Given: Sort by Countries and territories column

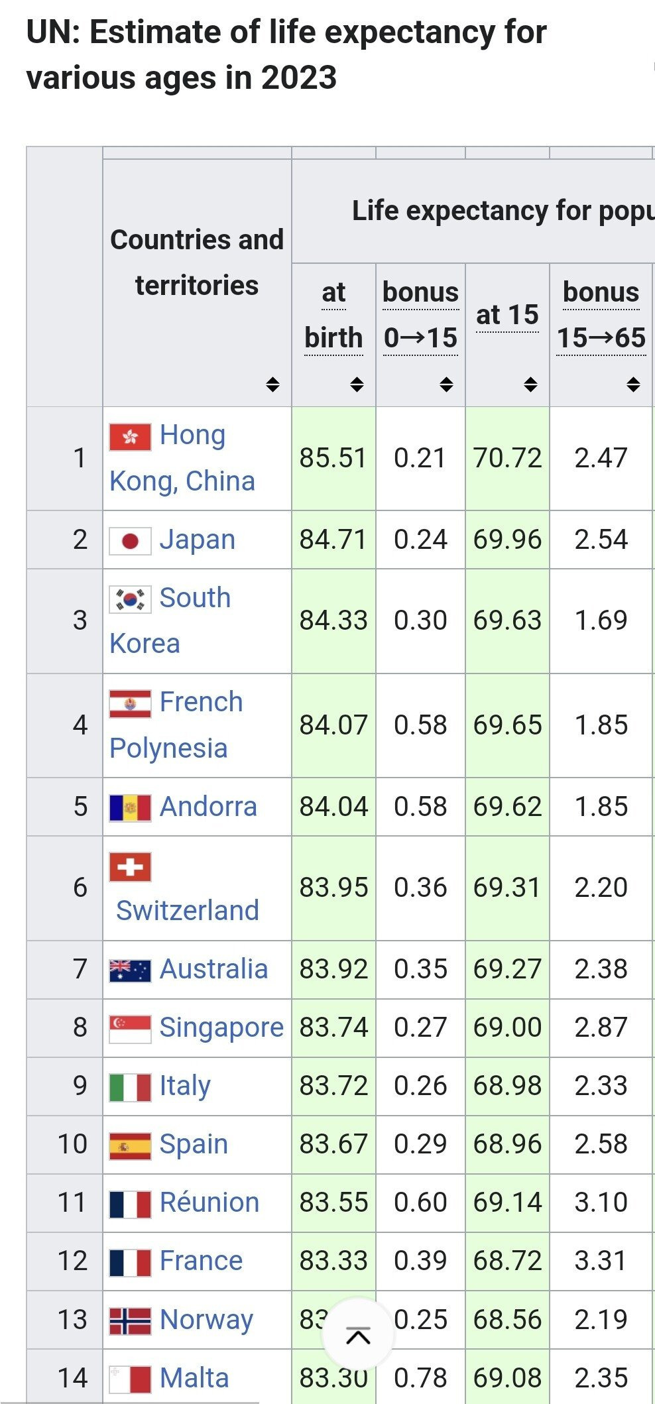Looking at the screenshot, I should point(272,384).
